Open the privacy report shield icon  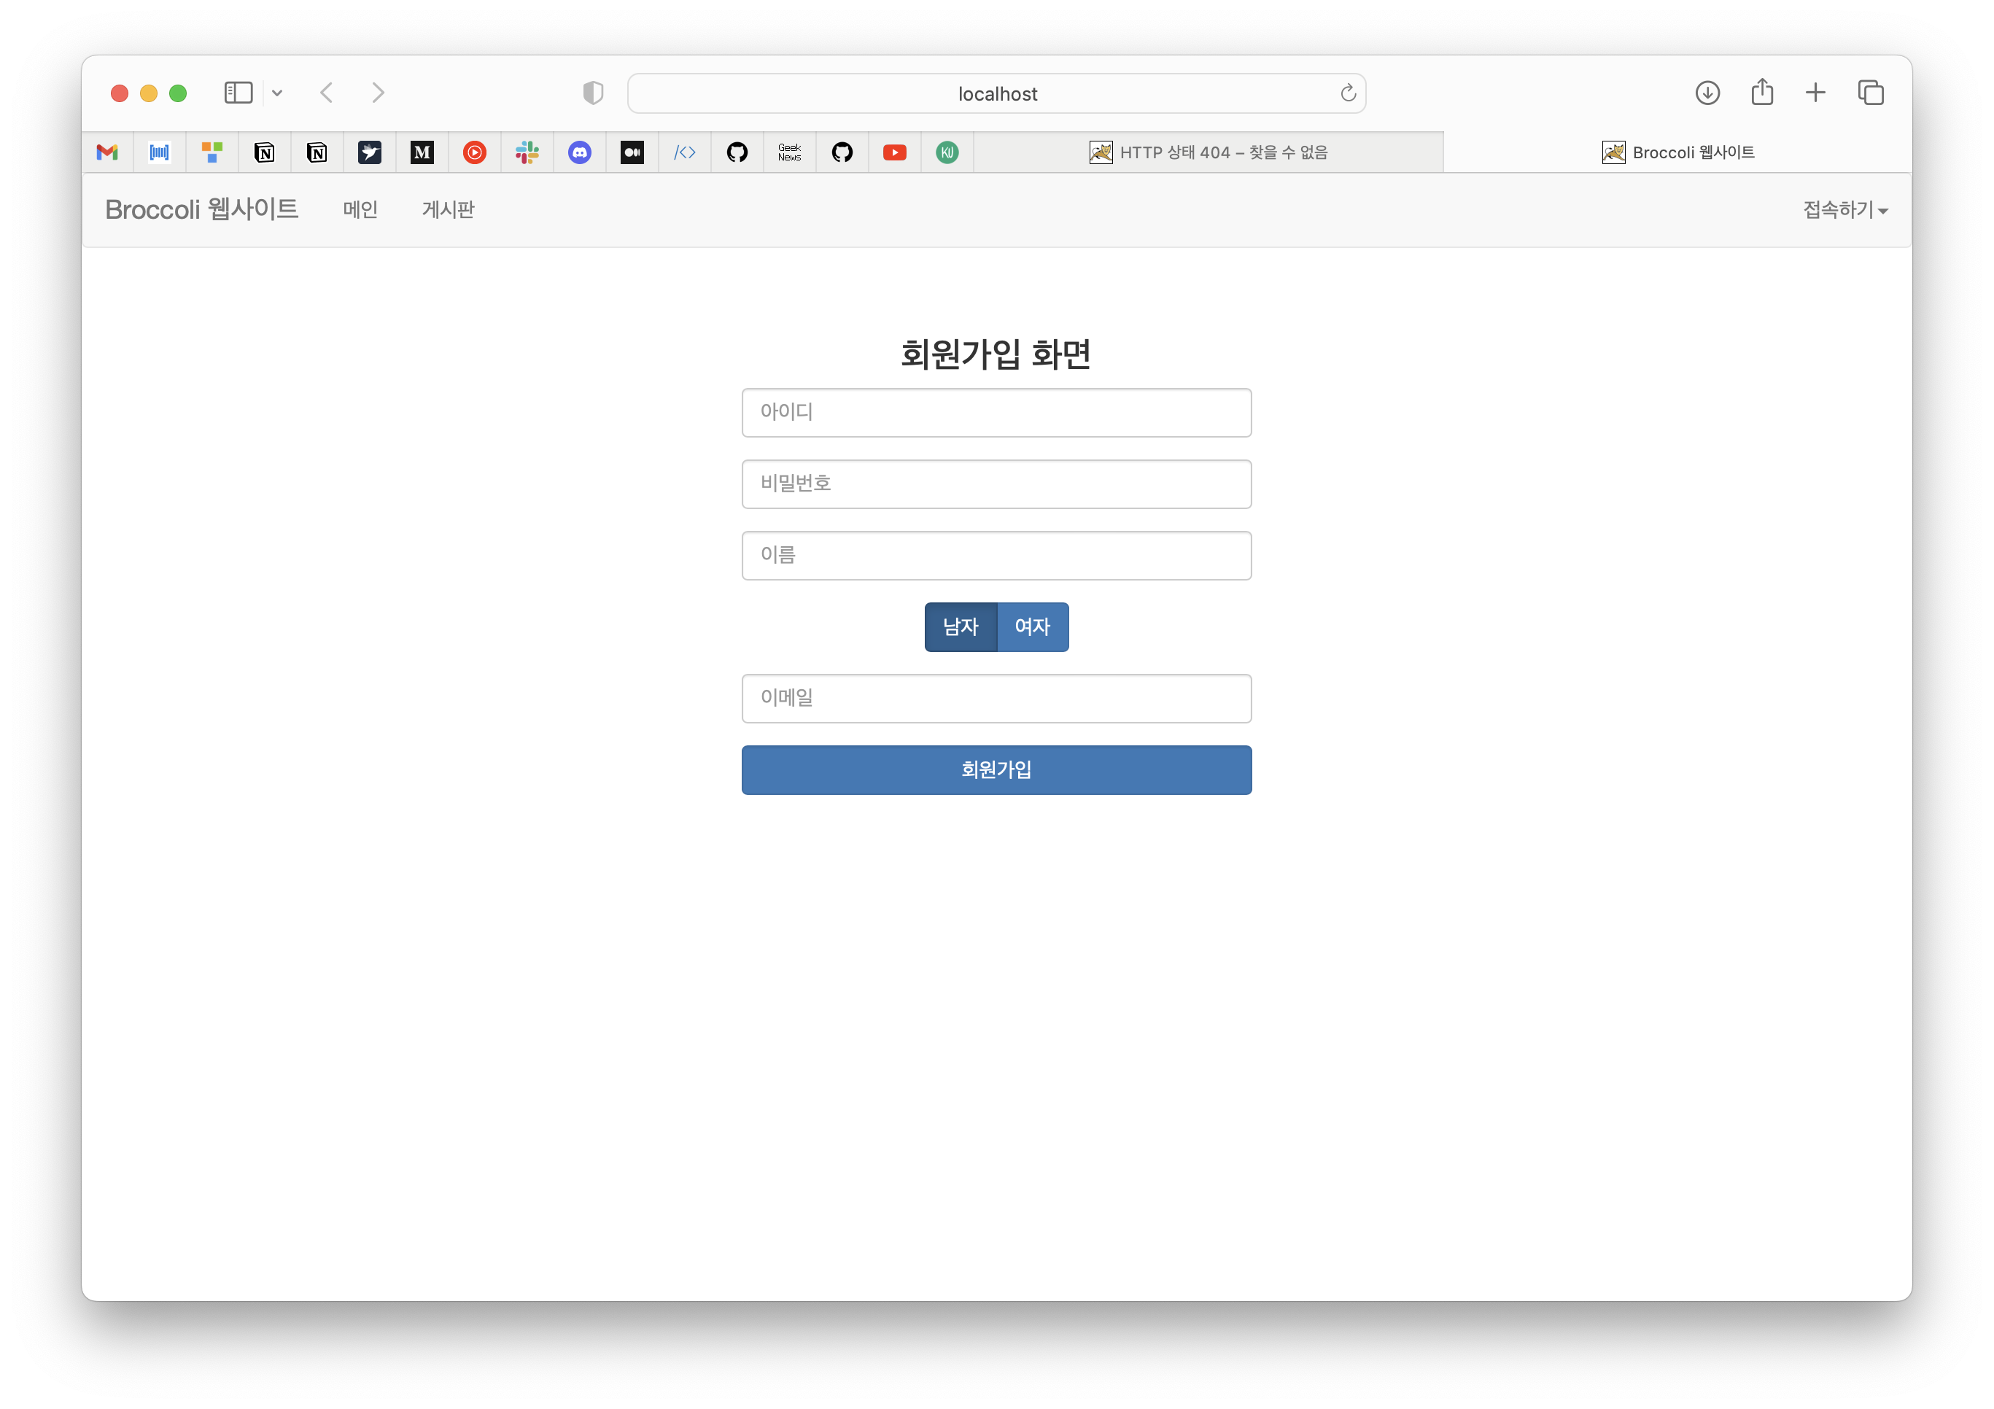tap(593, 93)
